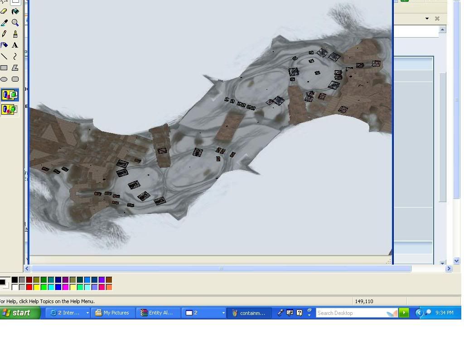This screenshot has height=348, width=464.
Task: Click the 9:34 PM taskbar clock
Action: (444, 313)
